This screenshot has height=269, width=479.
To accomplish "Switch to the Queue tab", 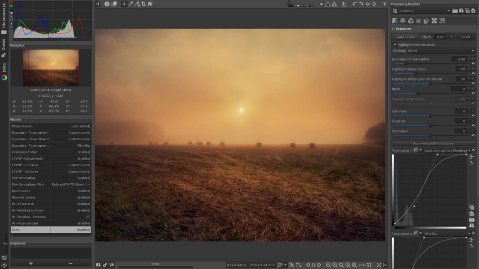I will pos(3,44).
